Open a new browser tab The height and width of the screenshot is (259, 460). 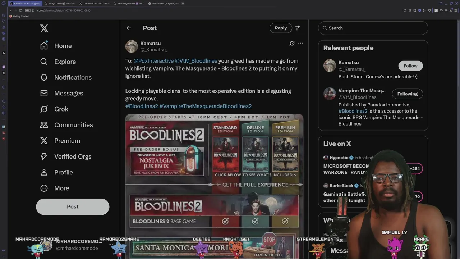click(183, 3)
